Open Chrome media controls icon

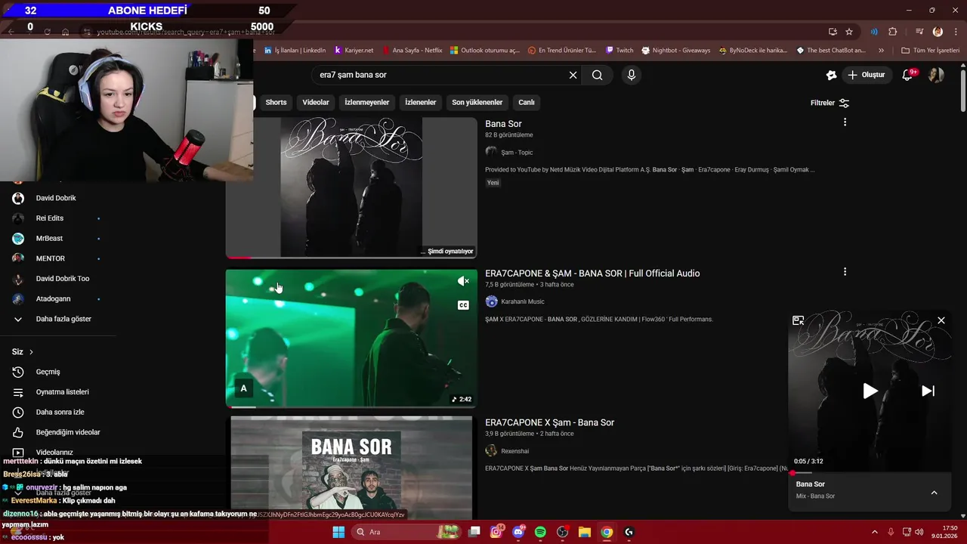(919, 32)
